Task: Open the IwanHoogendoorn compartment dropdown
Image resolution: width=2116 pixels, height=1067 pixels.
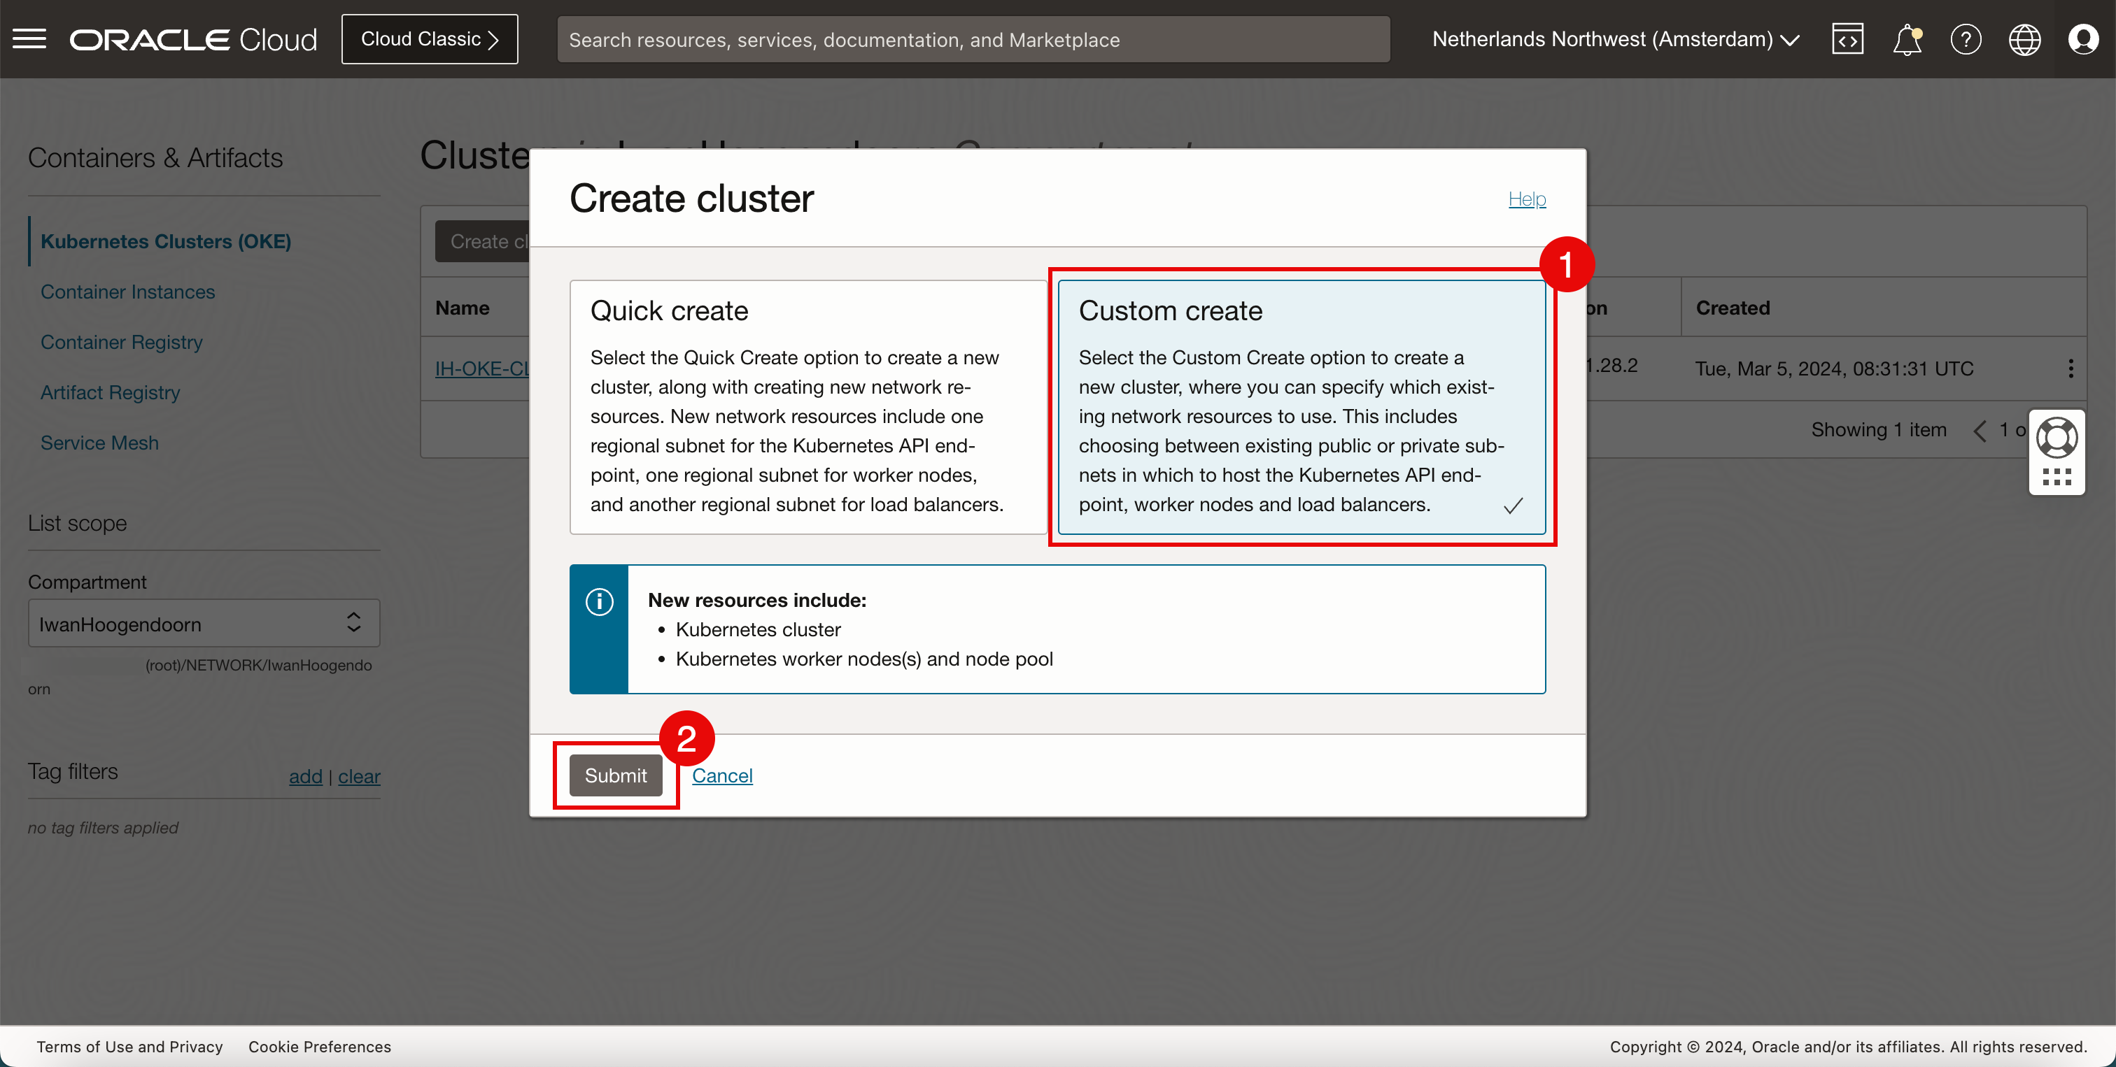Action: [x=204, y=624]
